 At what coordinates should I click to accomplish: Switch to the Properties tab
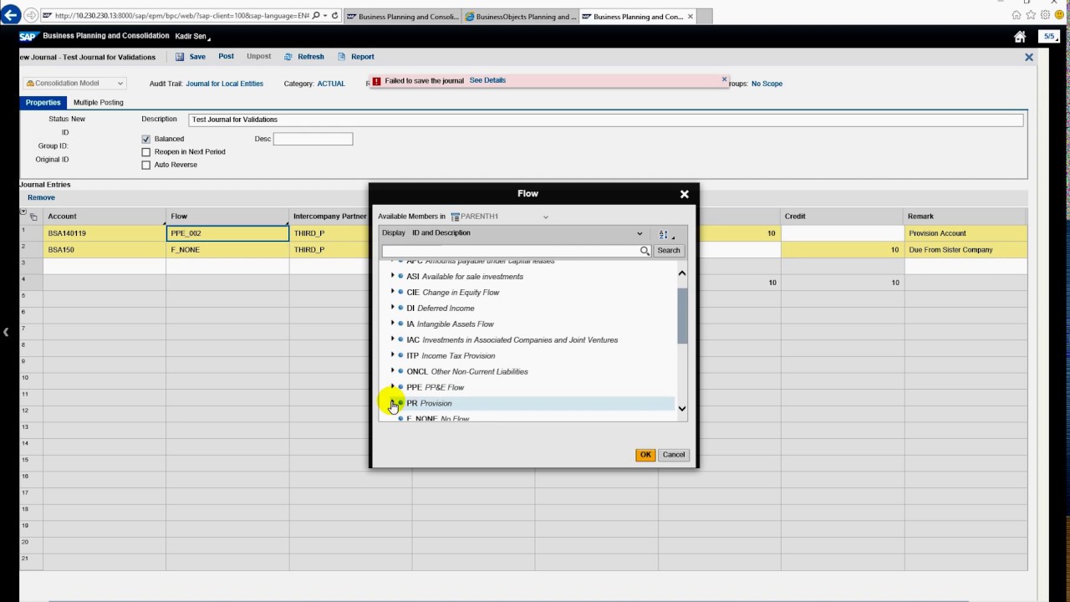point(43,103)
